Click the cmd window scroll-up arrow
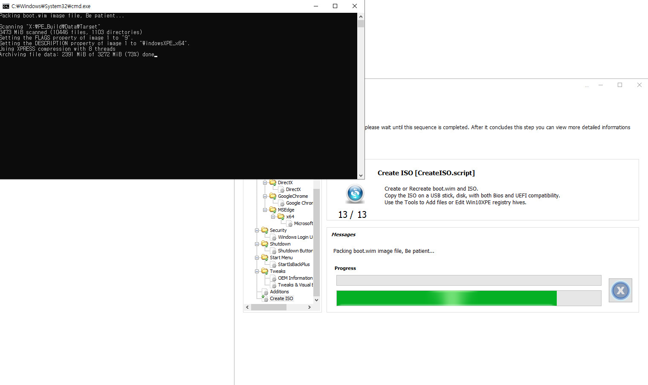 click(x=361, y=17)
